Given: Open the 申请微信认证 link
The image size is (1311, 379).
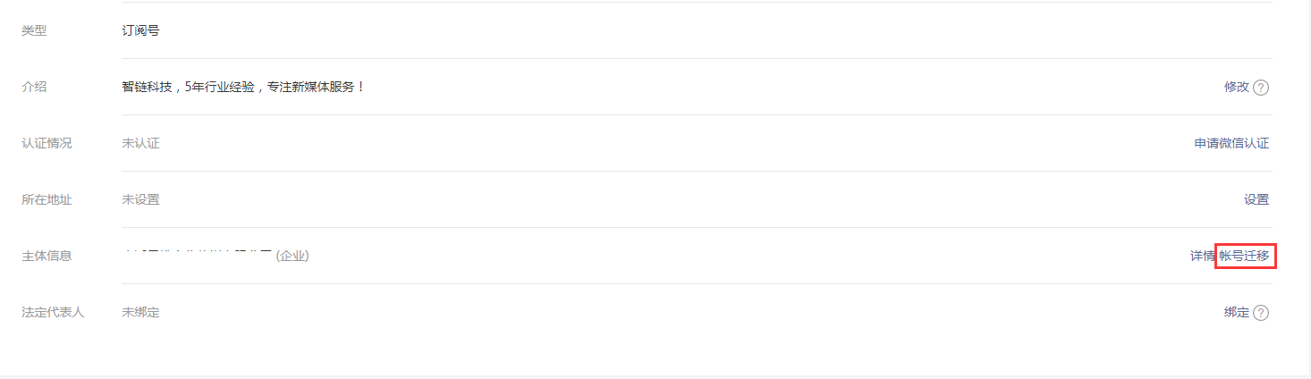Looking at the screenshot, I should click(x=1231, y=143).
